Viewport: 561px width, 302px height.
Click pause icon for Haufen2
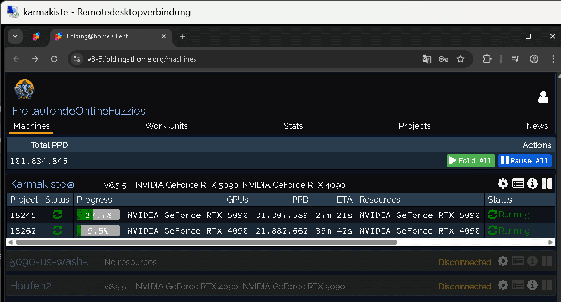[547, 285]
